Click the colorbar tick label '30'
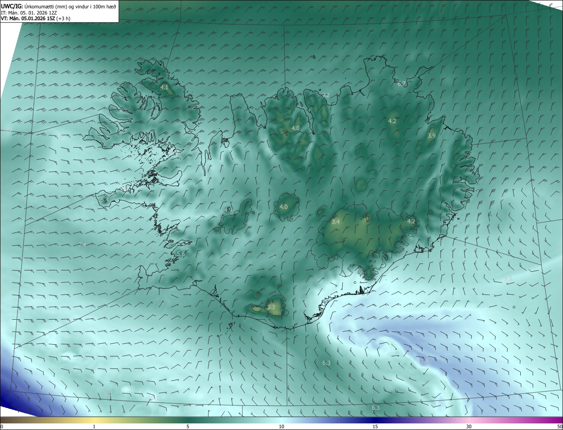This screenshot has height=430, width=563. (469, 426)
